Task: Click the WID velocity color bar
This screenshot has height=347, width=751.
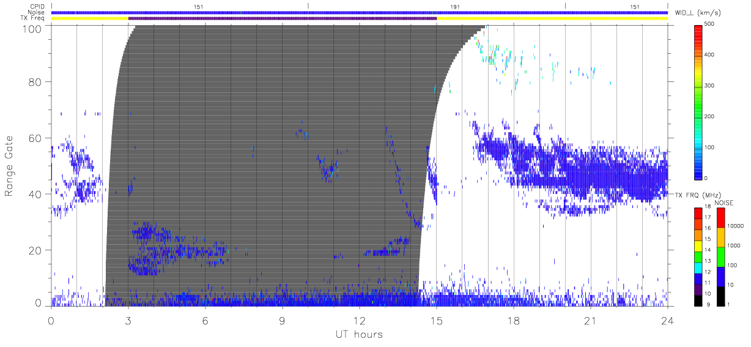Action: tap(698, 101)
